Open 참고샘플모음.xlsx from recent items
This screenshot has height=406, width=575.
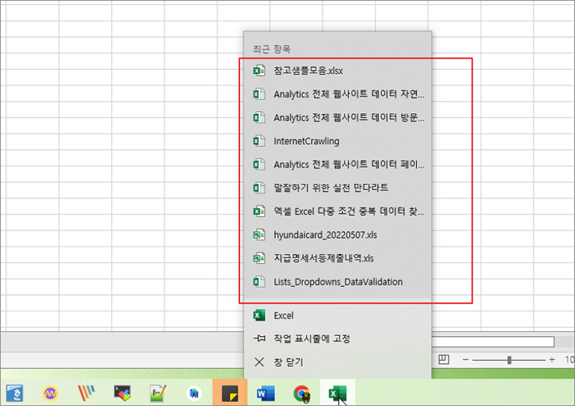(337, 71)
